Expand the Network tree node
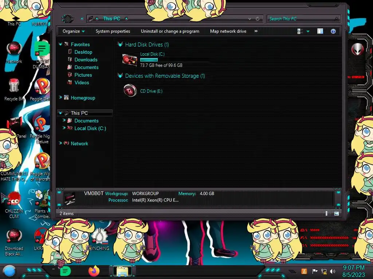Viewport: 373px width, 279px height. [x=60, y=143]
